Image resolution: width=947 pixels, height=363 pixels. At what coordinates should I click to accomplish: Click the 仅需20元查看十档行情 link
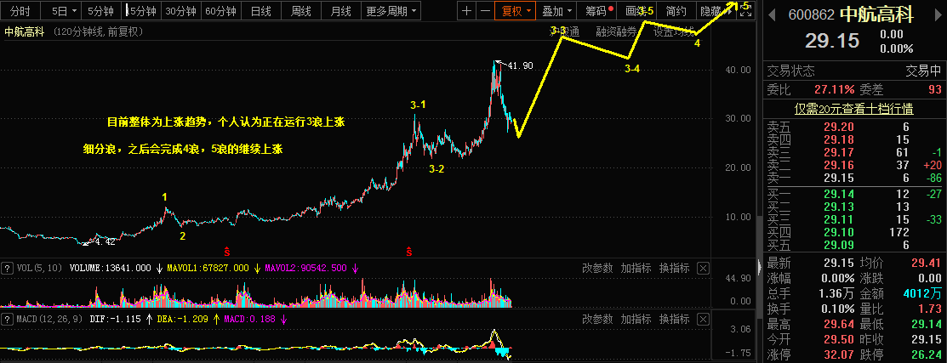(853, 109)
